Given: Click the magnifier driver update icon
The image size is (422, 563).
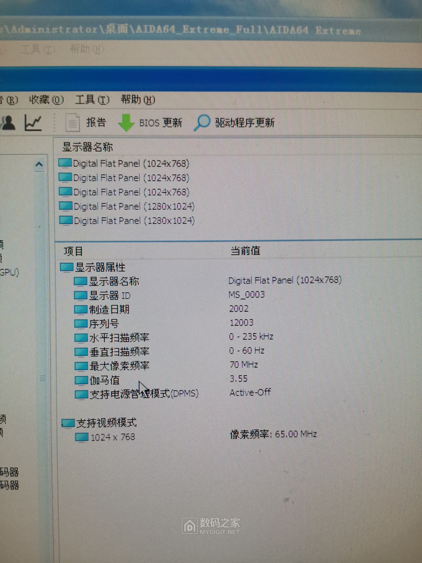Looking at the screenshot, I should click(202, 123).
